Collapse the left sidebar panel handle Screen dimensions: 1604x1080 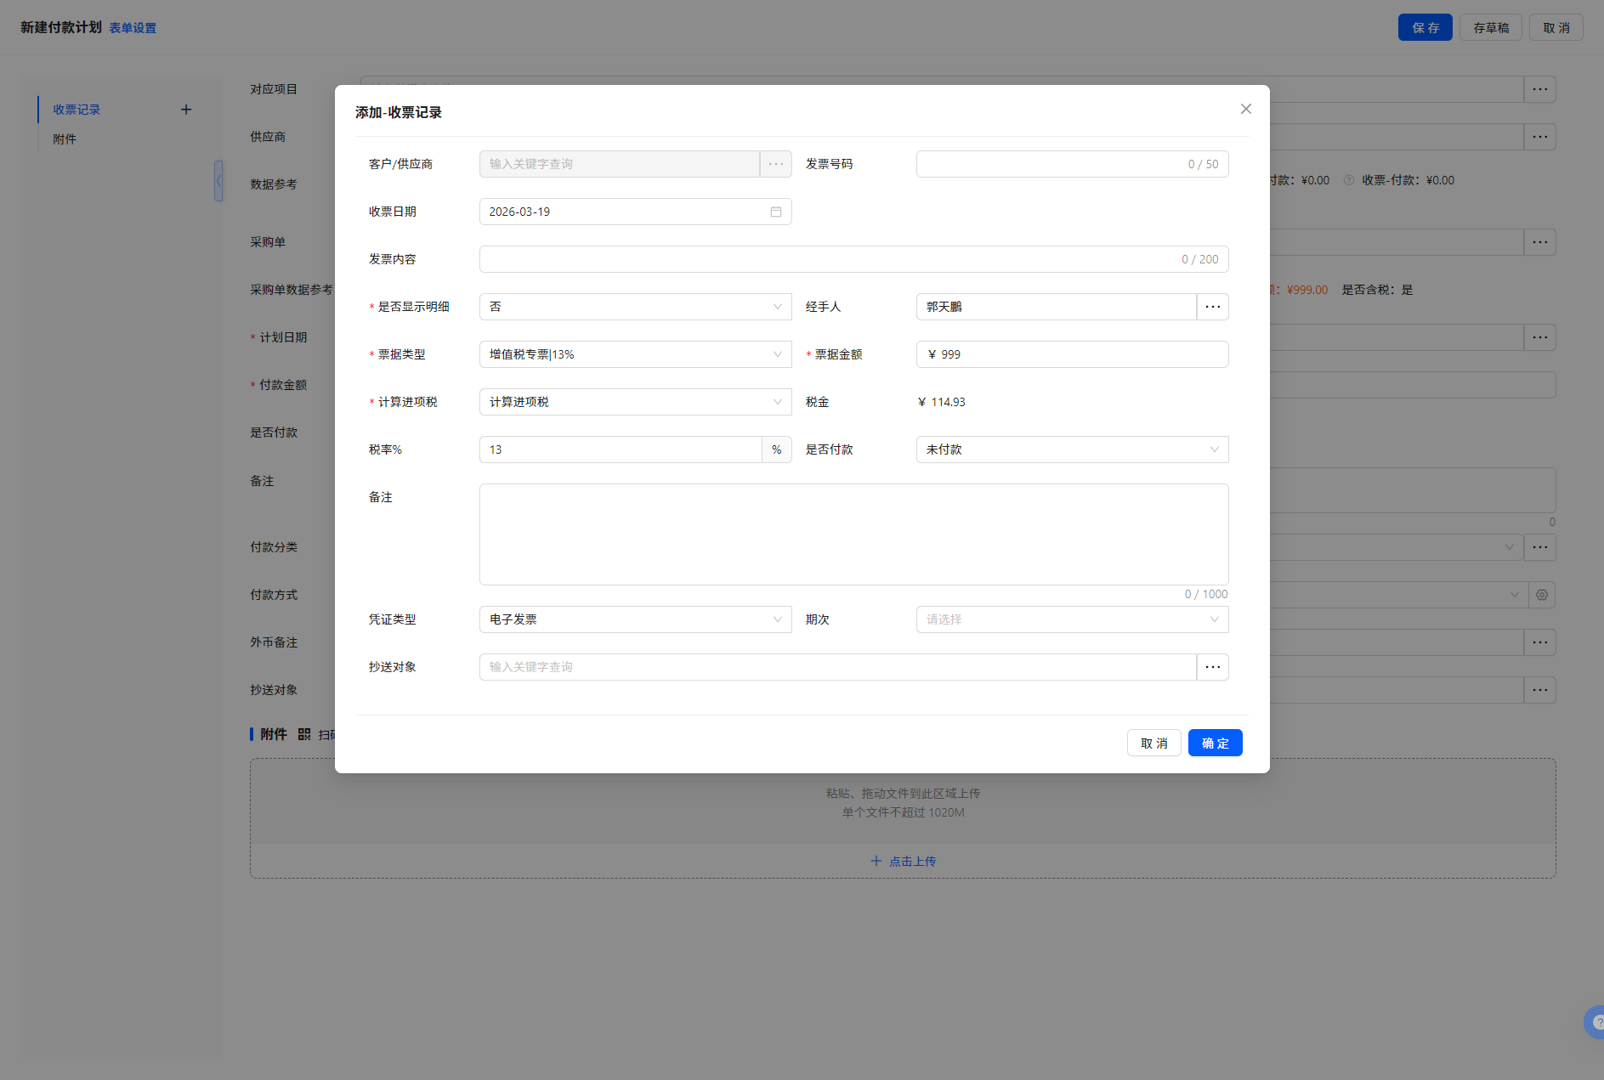[x=218, y=181]
